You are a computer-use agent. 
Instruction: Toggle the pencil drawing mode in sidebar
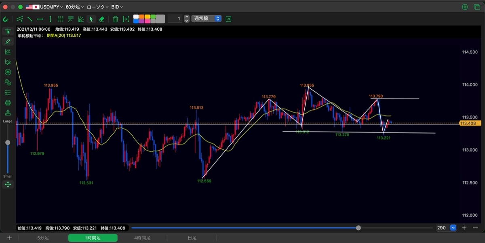8,42
